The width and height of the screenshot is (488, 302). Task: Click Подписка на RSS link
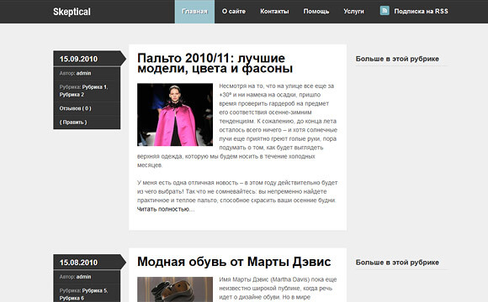pyautogui.click(x=421, y=11)
